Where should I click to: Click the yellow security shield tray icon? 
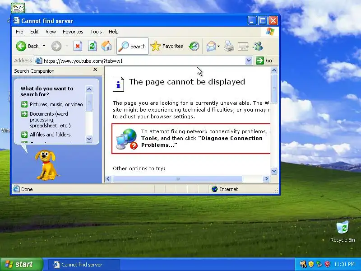pos(311,264)
